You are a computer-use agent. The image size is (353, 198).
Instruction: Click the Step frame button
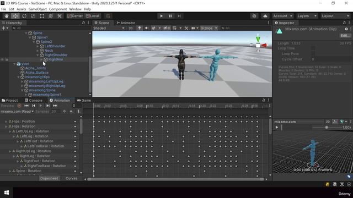[179, 16]
